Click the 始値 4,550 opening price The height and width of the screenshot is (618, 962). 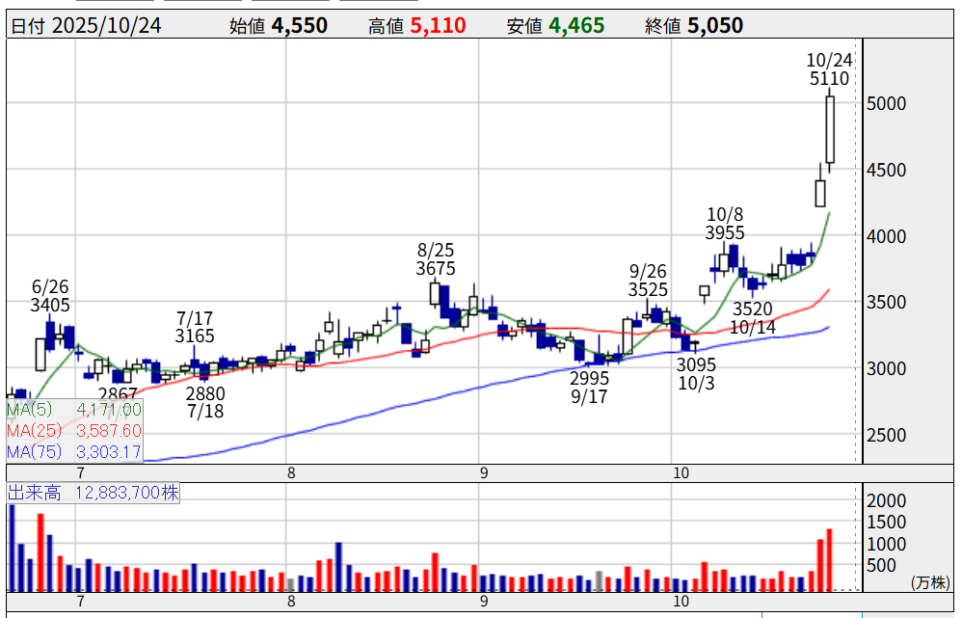(299, 26)
